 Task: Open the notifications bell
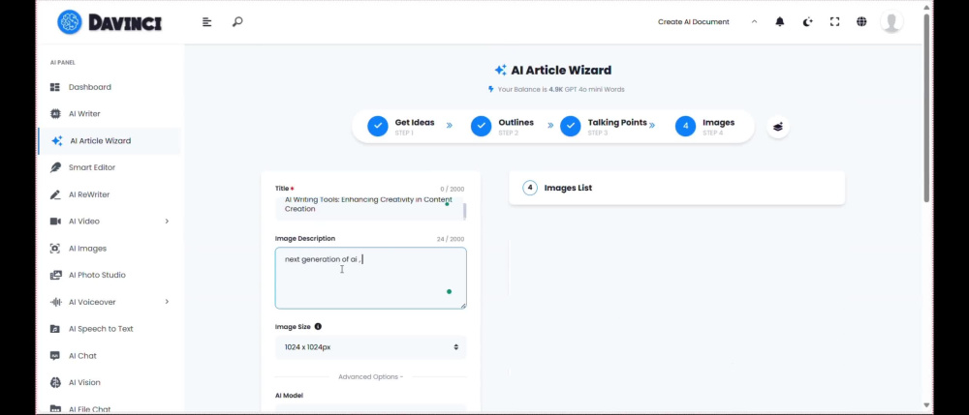pyautogui.click(x=780, y=21)
